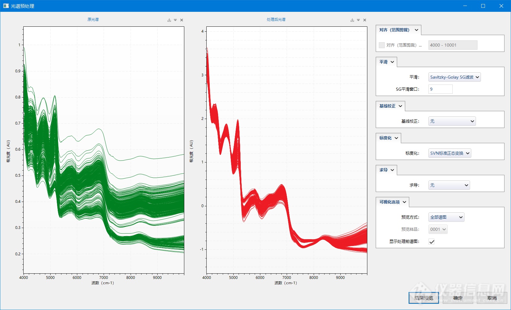Open the Savitzky-Golay SG滤波 smoothing dropdown

(455, 77)
